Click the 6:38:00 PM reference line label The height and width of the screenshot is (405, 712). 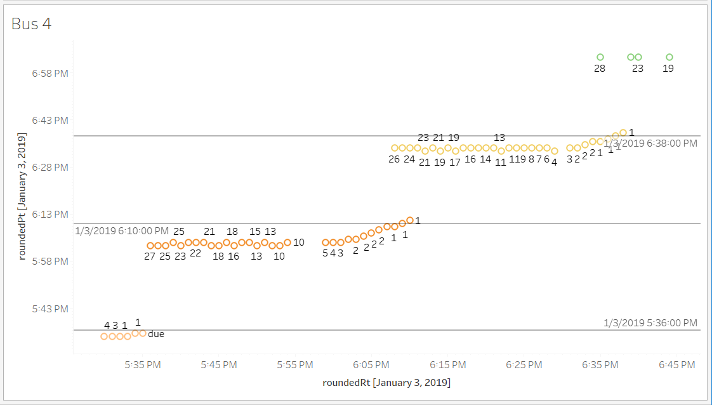coord(650,143)
